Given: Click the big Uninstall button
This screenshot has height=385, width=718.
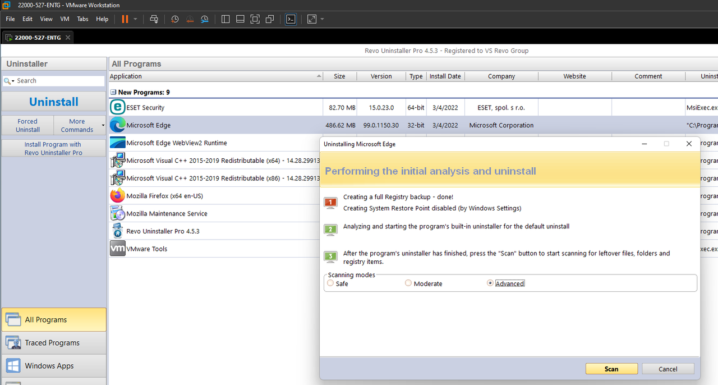Looking at the screenshot, I should pos(53,102).
